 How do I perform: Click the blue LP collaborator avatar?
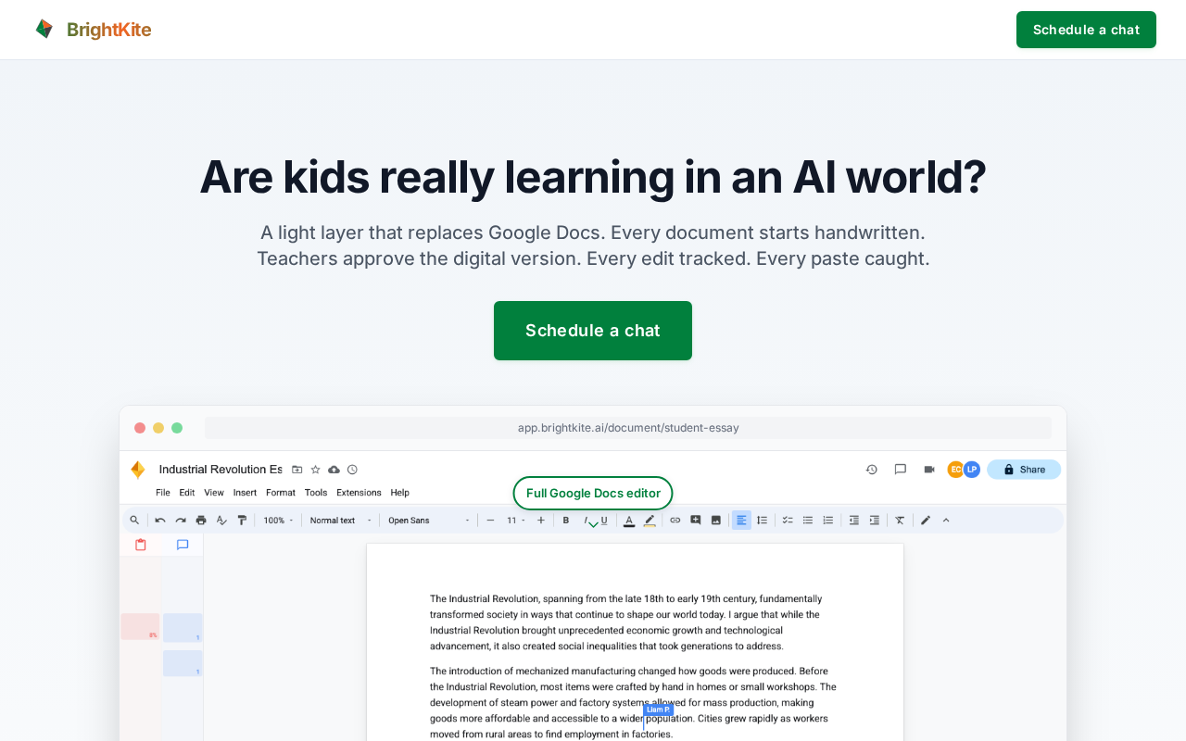click(x=972, y=470)
